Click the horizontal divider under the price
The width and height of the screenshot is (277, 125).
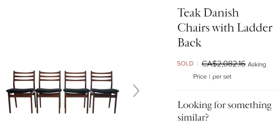coord(227,90)
